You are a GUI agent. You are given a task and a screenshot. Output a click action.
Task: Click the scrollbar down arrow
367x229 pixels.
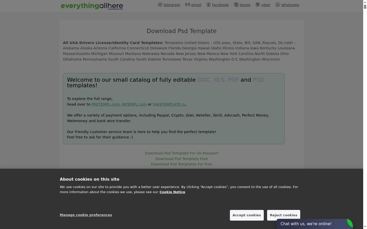tap(365, 227)
